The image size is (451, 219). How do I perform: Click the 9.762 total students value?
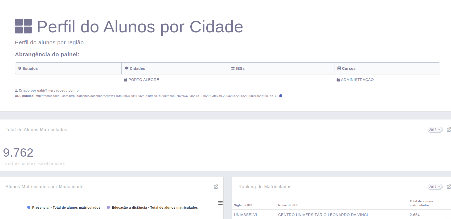(x=18, y=153)
